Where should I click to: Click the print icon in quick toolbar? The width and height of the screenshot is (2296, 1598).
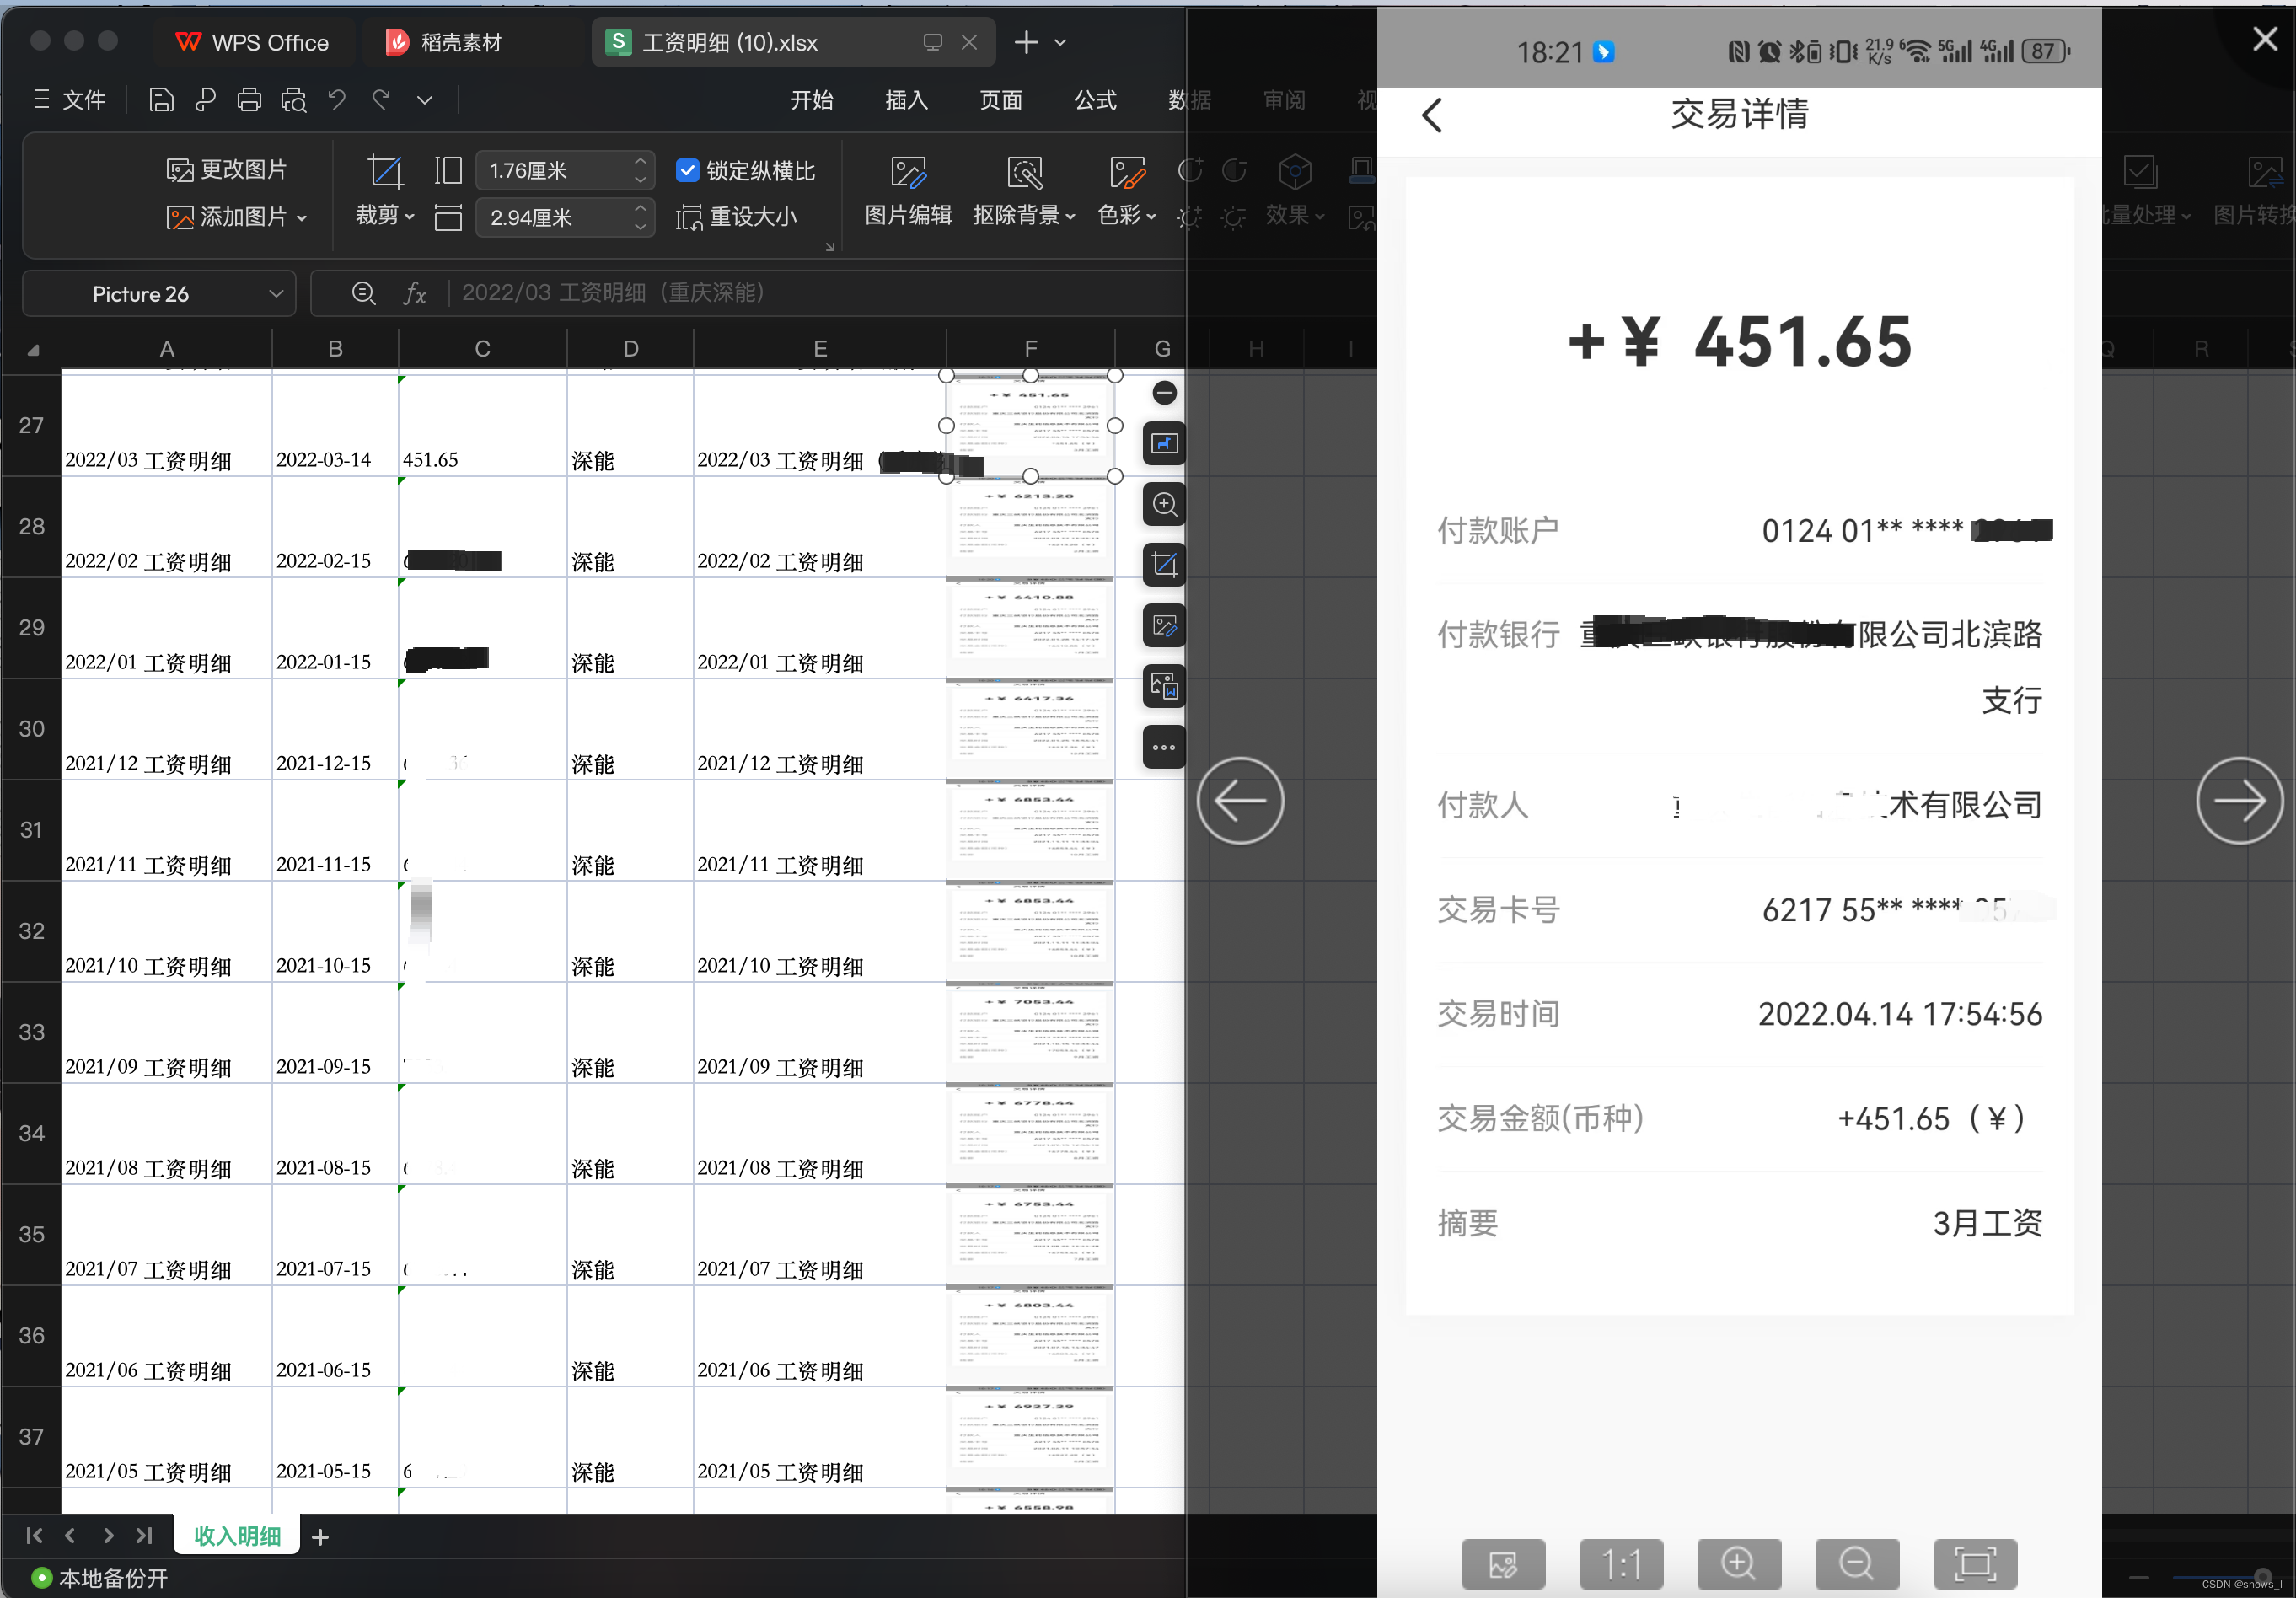(x=249, y=100)
